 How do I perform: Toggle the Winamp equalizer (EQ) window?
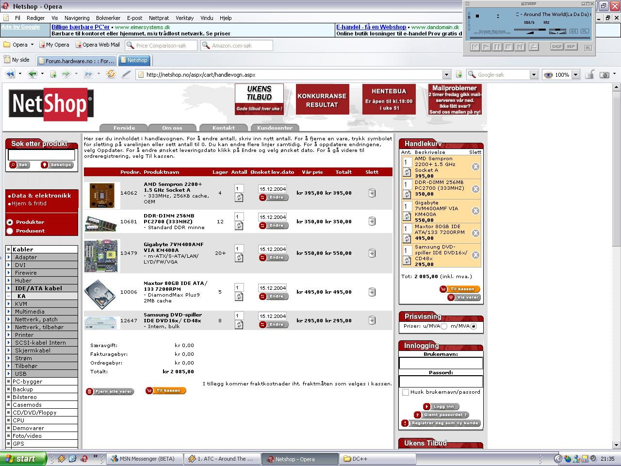574,31
